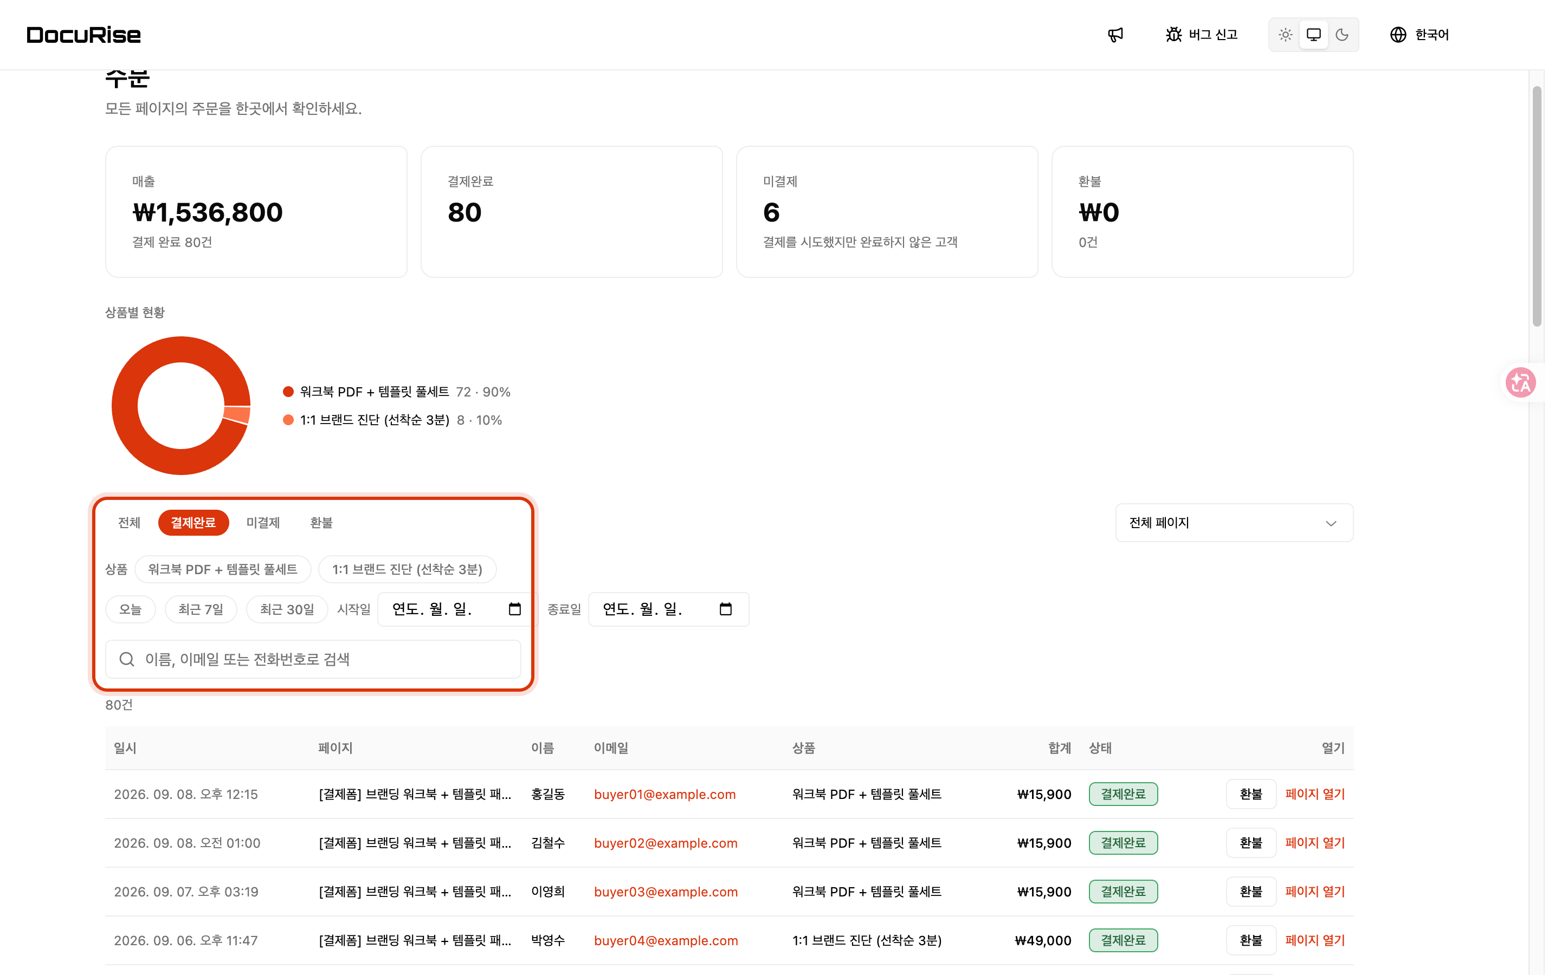The image size is (1561, 975).
Task: Switch to light theme sun icon
Action: pos(1285,35)
